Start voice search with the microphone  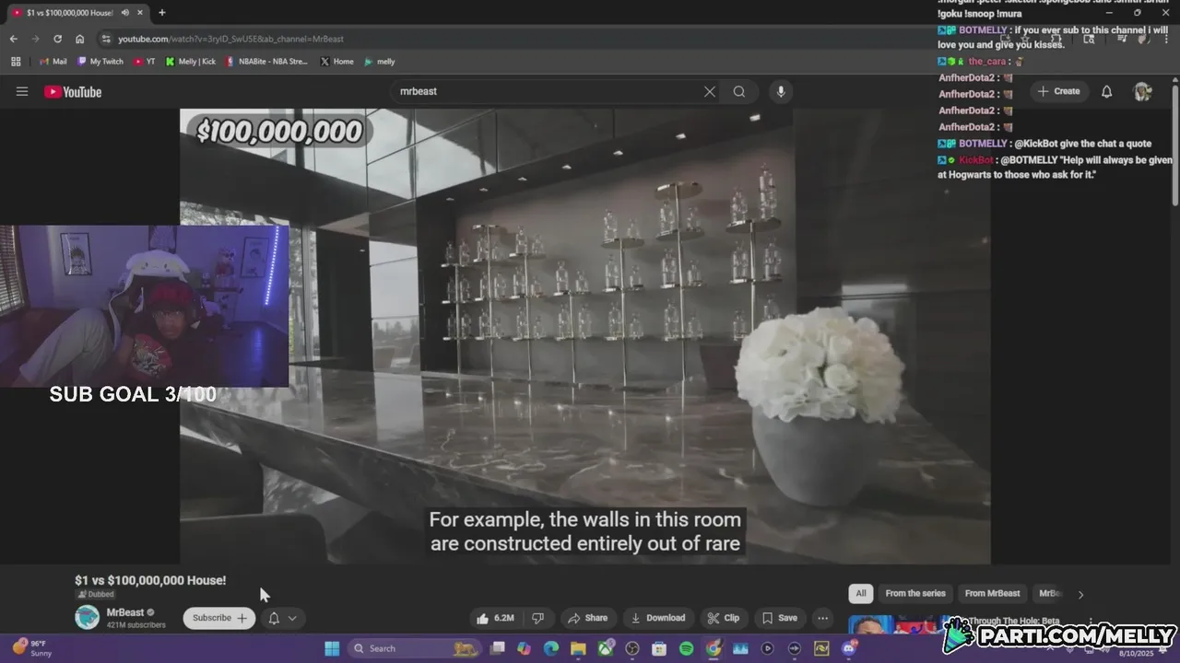[781, 91]
